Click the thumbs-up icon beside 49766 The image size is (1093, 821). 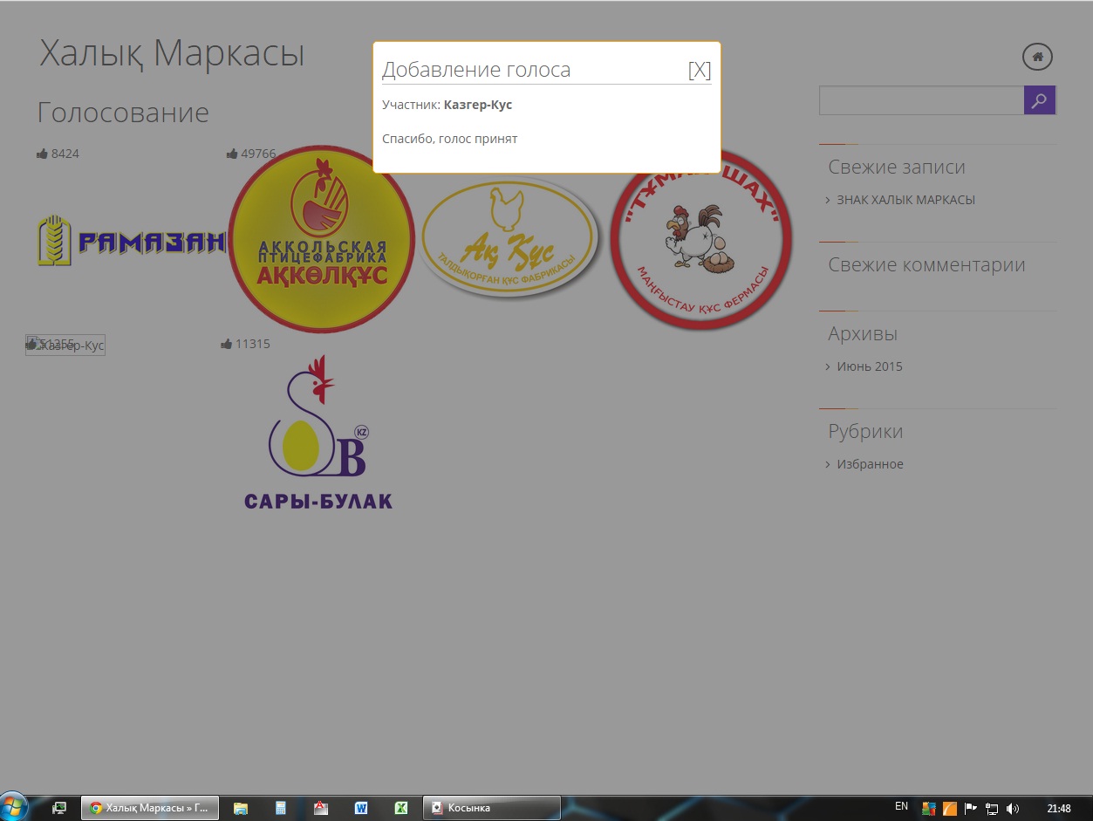coord(232,154)
